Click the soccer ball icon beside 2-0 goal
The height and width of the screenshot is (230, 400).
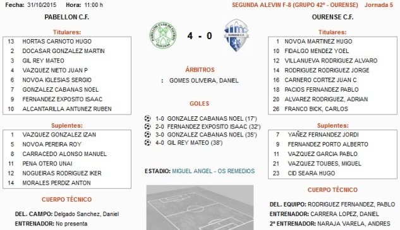[x=147, y=126]
